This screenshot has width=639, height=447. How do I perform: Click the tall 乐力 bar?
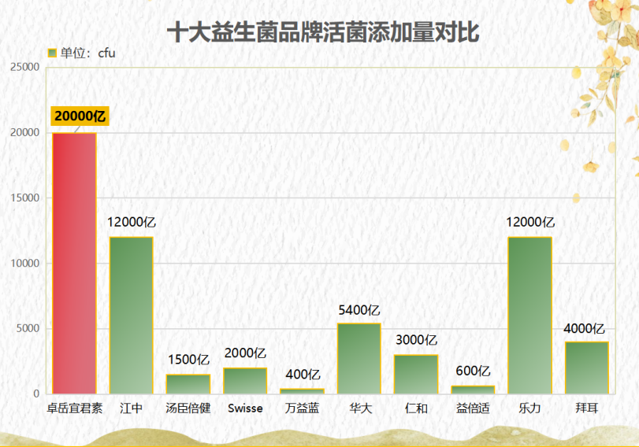[x=529, y=316]
